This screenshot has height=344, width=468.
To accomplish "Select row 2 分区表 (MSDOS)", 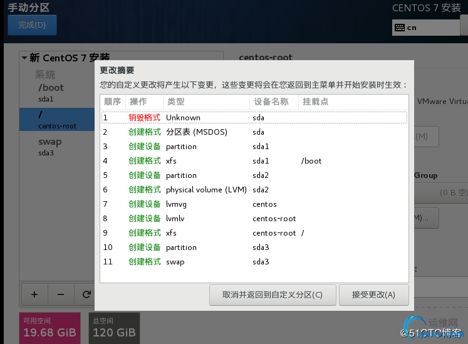I will [x=254, y=132].
